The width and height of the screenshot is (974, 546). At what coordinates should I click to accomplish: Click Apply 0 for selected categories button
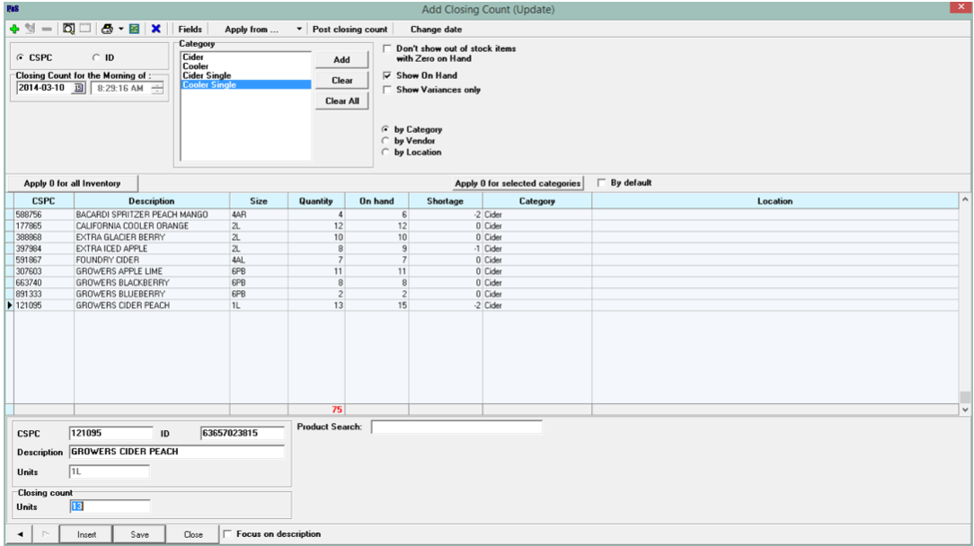(x=518, y=183)
